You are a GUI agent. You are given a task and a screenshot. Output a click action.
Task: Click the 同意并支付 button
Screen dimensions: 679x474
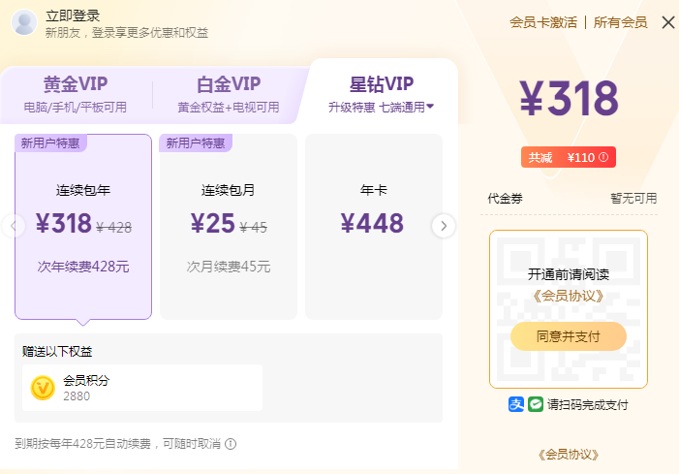pos(569,336)
